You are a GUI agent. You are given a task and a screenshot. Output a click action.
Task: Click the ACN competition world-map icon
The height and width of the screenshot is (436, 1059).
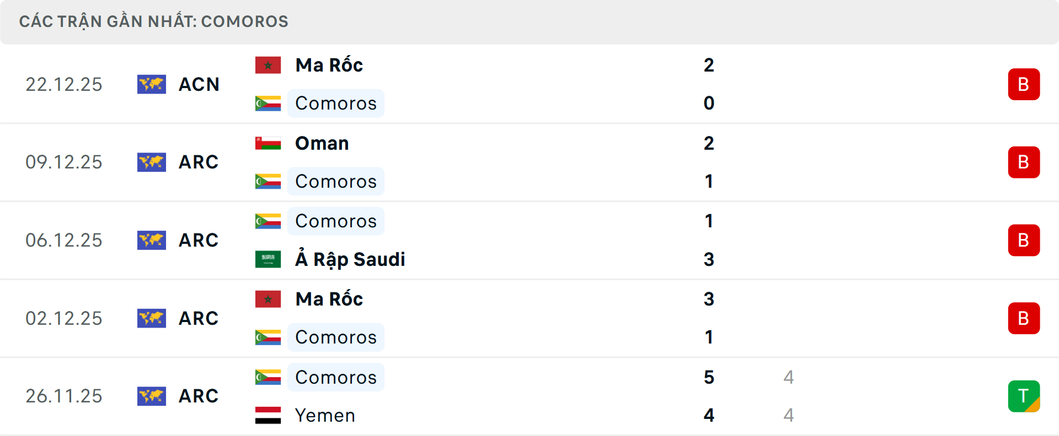click(152, 84)
